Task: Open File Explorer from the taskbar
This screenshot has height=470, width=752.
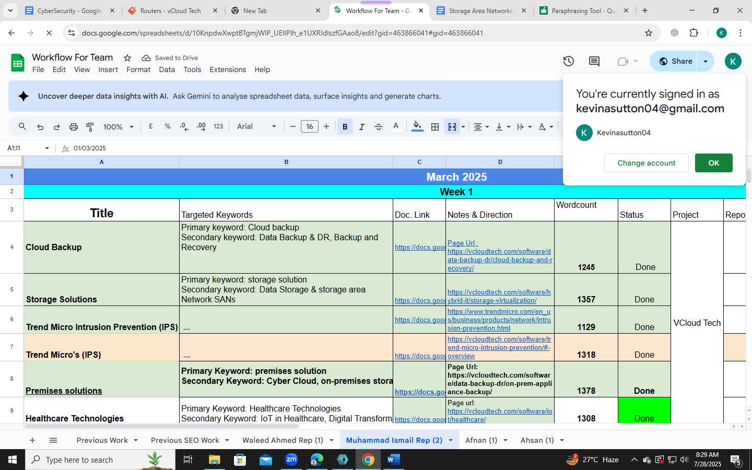Action: (x=215, y=460)
